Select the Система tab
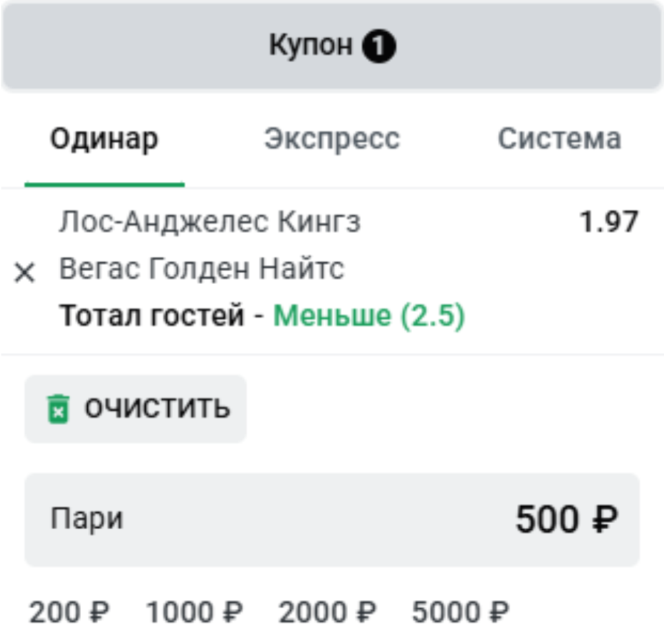The width and height of the screenshot is (664, 639). pos(560,138)
